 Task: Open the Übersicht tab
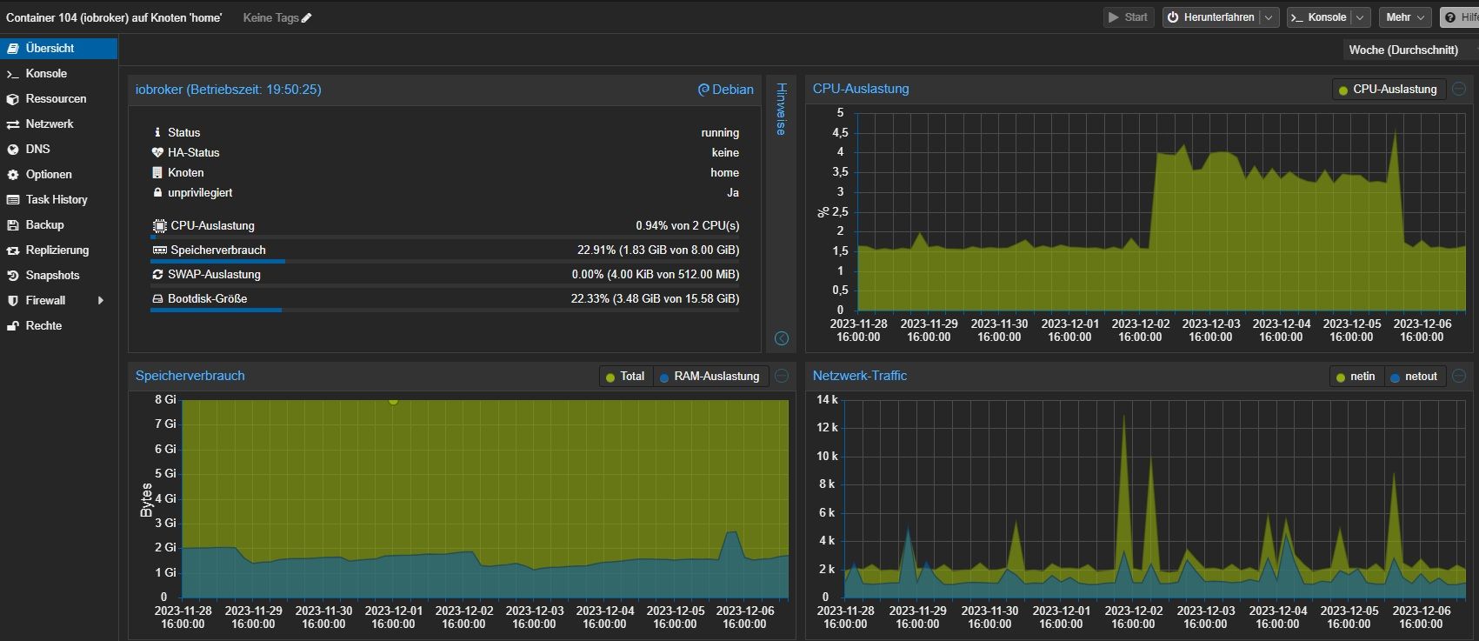click(58, 49)
